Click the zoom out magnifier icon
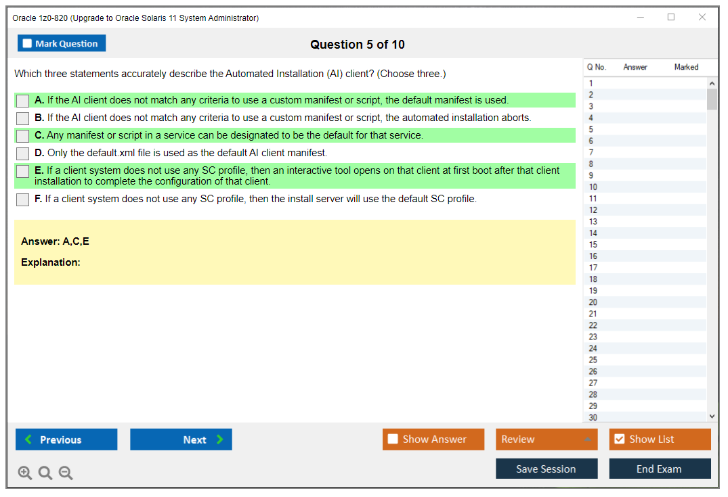Image resolution: width=728 pixels, height=497 pixels. 66,473
